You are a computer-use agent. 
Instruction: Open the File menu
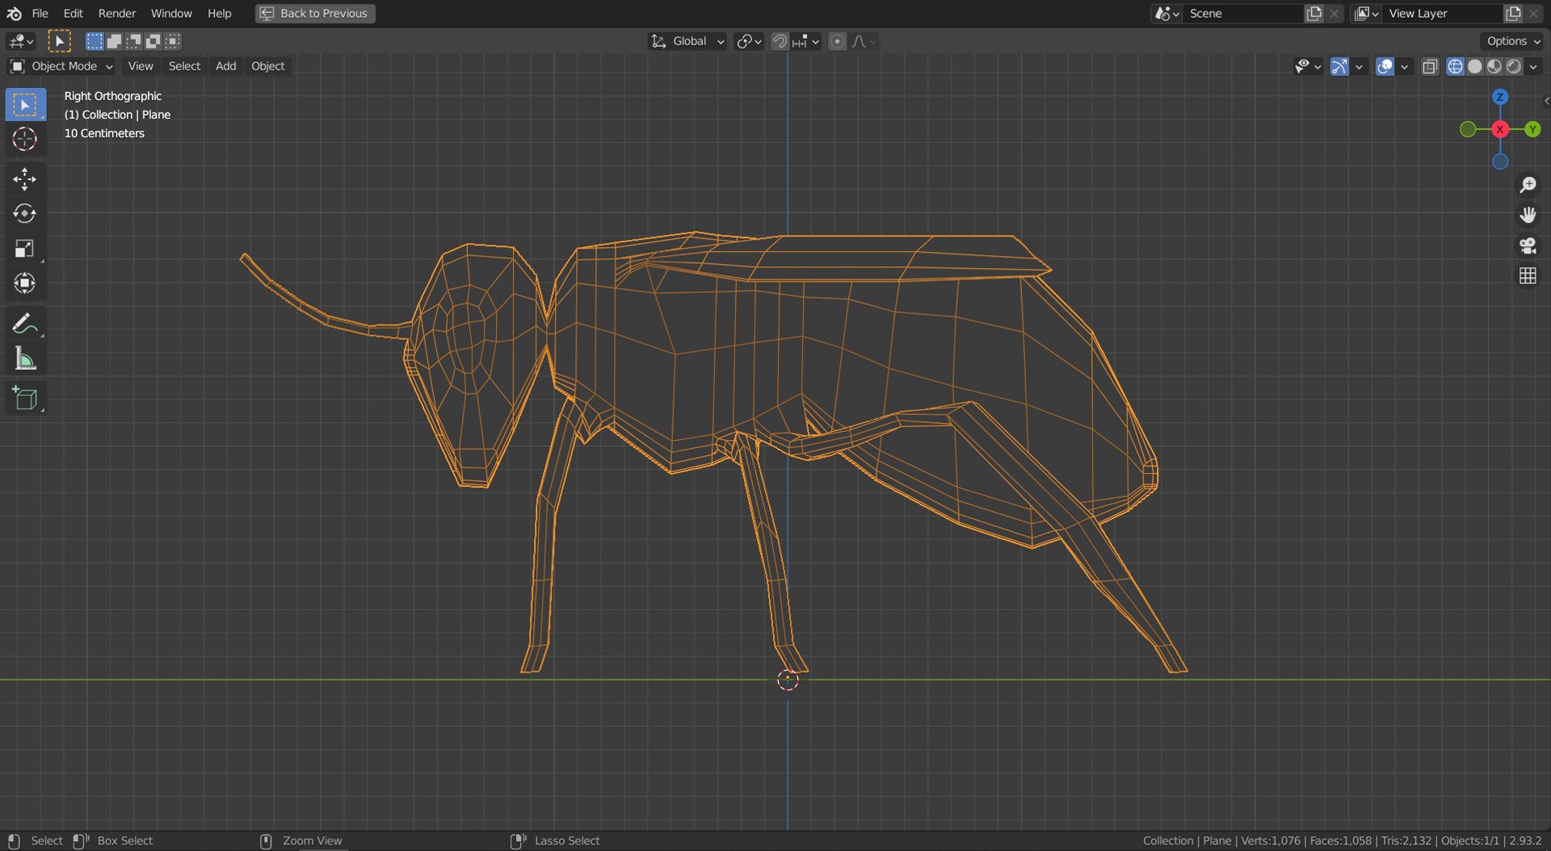tap(40, 14)
